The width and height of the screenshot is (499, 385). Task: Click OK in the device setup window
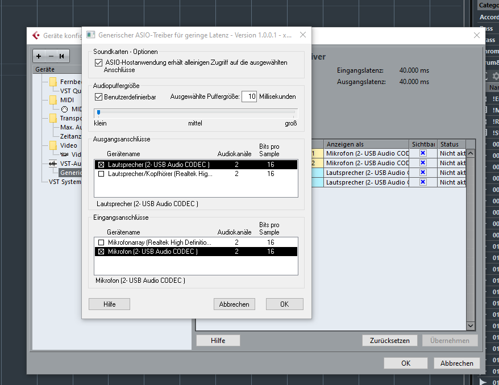coord(406,363)
